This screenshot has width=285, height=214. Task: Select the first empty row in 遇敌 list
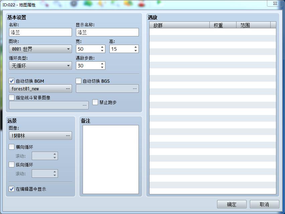point(213,32)
